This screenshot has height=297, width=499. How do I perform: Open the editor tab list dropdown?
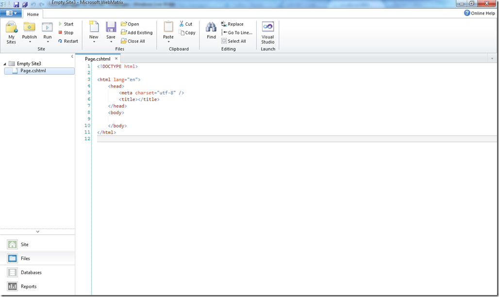tap(492, 59)
